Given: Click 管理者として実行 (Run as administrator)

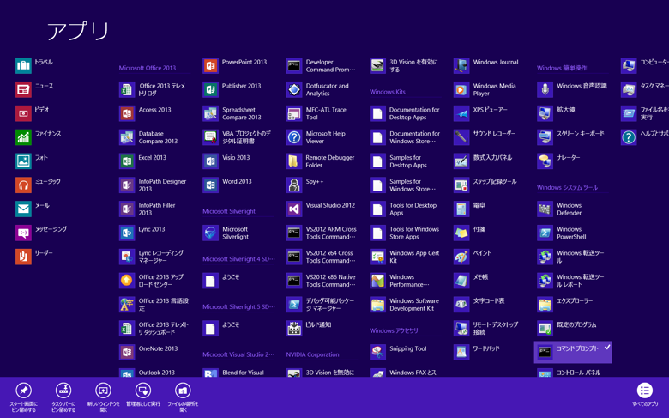Looking at the screenshot, I should pos(143,395).
